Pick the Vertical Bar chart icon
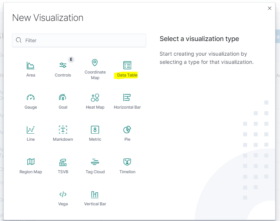Viewport: 280px width, 221px height. (95, 194)
